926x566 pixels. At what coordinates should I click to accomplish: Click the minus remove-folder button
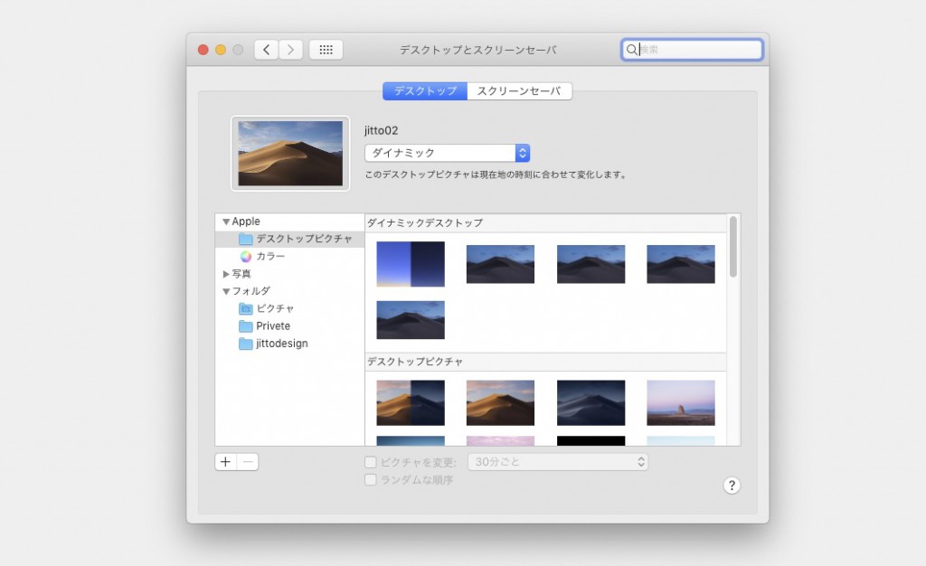(x=248, y=461)
